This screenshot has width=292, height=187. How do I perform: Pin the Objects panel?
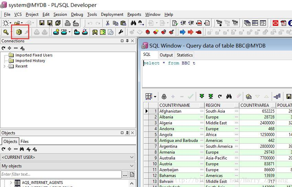[127, 133]
